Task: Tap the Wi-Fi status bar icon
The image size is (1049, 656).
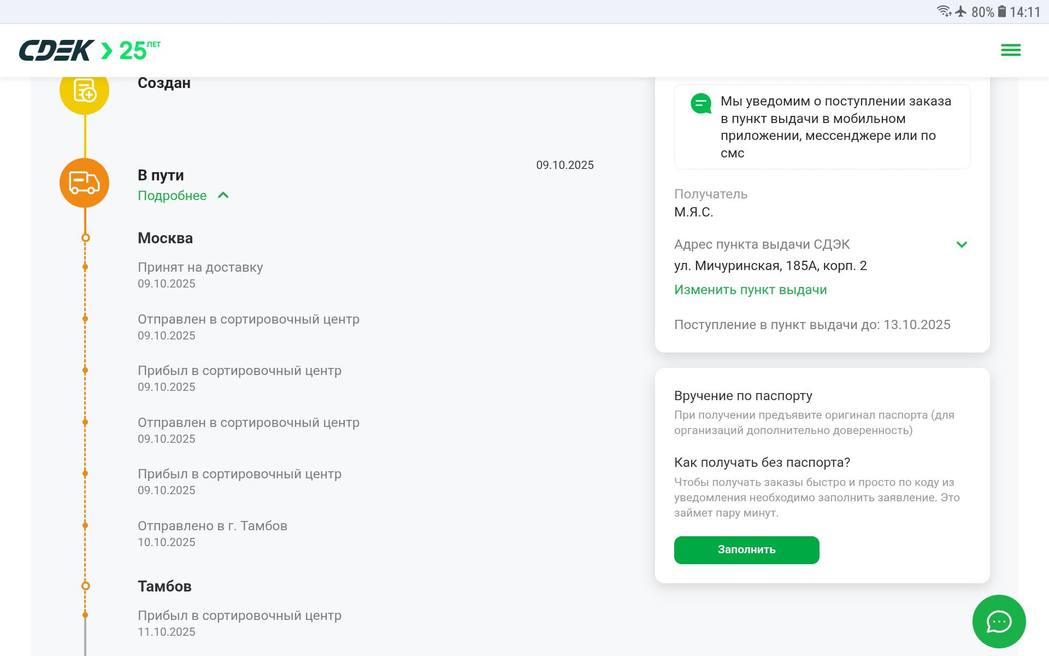Action: 944,11
